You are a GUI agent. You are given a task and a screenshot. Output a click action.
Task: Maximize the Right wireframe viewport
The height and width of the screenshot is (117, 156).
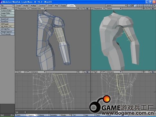click(153, 72)
